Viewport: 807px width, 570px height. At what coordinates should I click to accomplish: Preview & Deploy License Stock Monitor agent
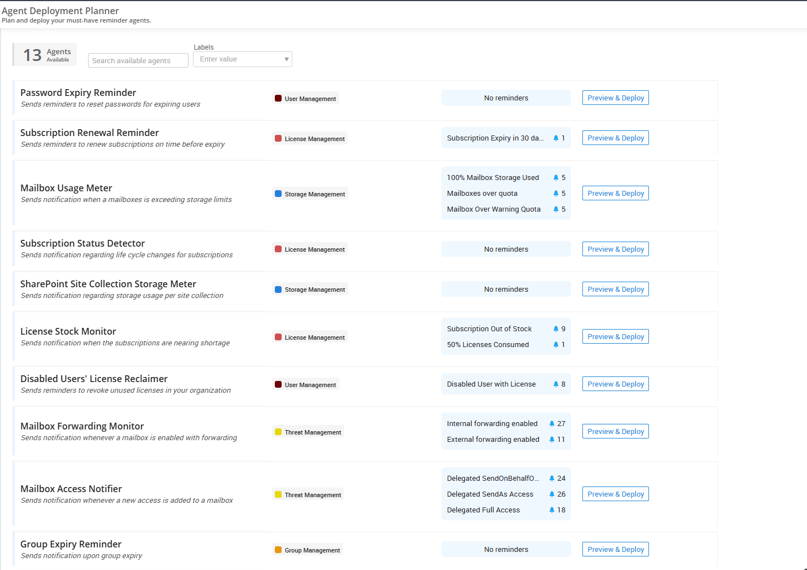615,337
